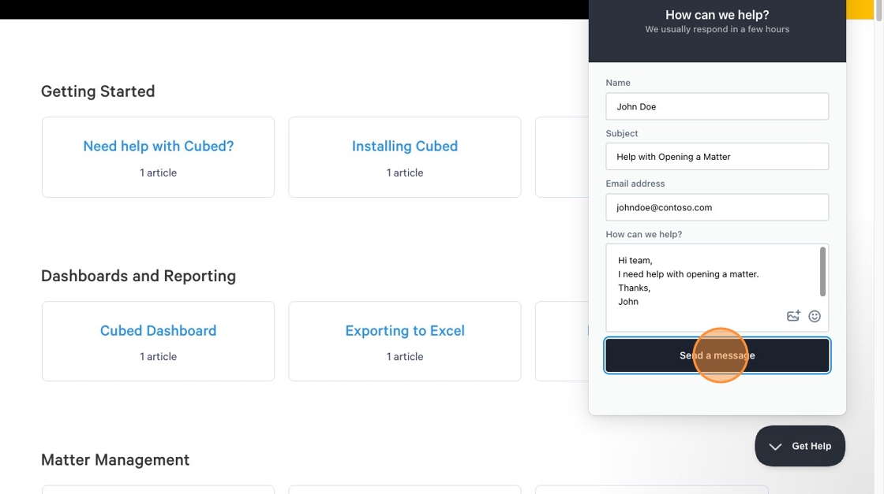Click the attach image icon in message box
The width and height of the screenshot is (884, 494).
(793, 316)
